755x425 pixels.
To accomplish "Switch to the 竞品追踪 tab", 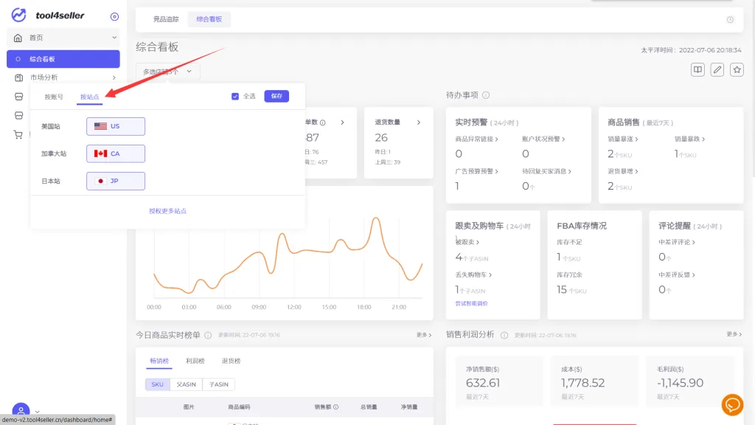I will (x=166, y=19).
